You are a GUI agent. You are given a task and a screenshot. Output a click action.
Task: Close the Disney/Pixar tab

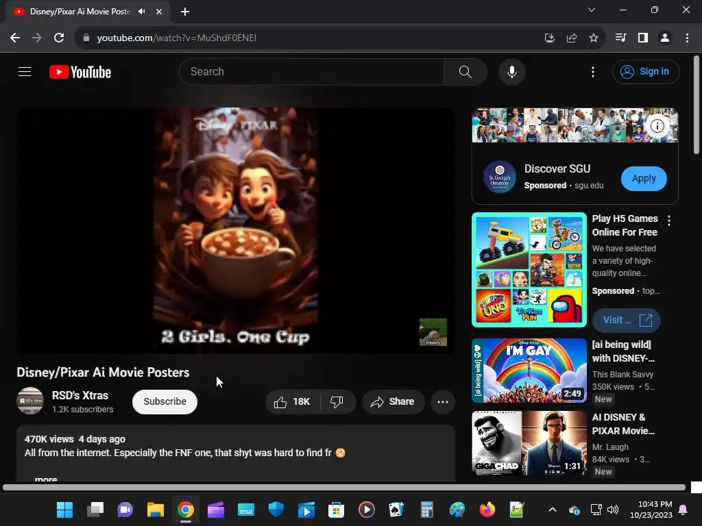click(159, 12)
